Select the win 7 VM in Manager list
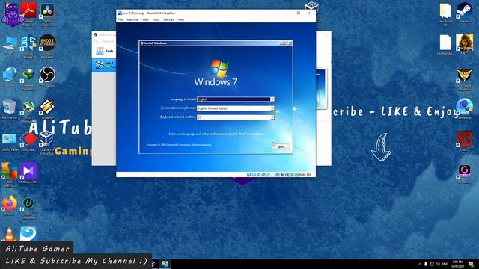This screenshot has height=269, width=479. (x=104, y=65)
